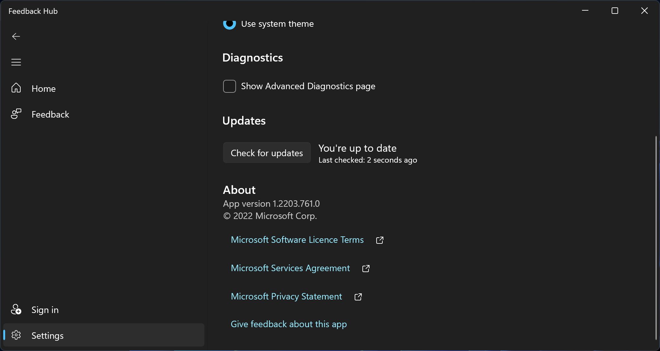Click the vertical scrollbar on the right
660x351 pixels.
click(656, 238)
